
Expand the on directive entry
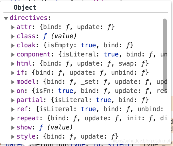(x=13, y=91)
